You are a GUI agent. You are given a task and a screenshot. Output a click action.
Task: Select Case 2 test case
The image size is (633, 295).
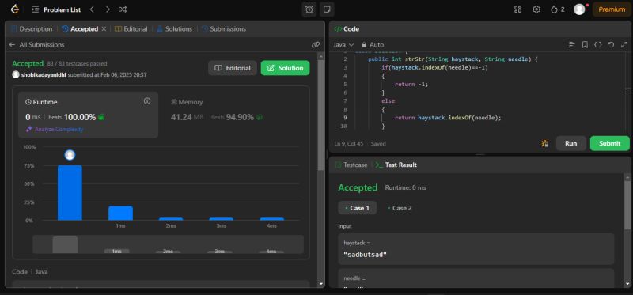pos(400,208)
